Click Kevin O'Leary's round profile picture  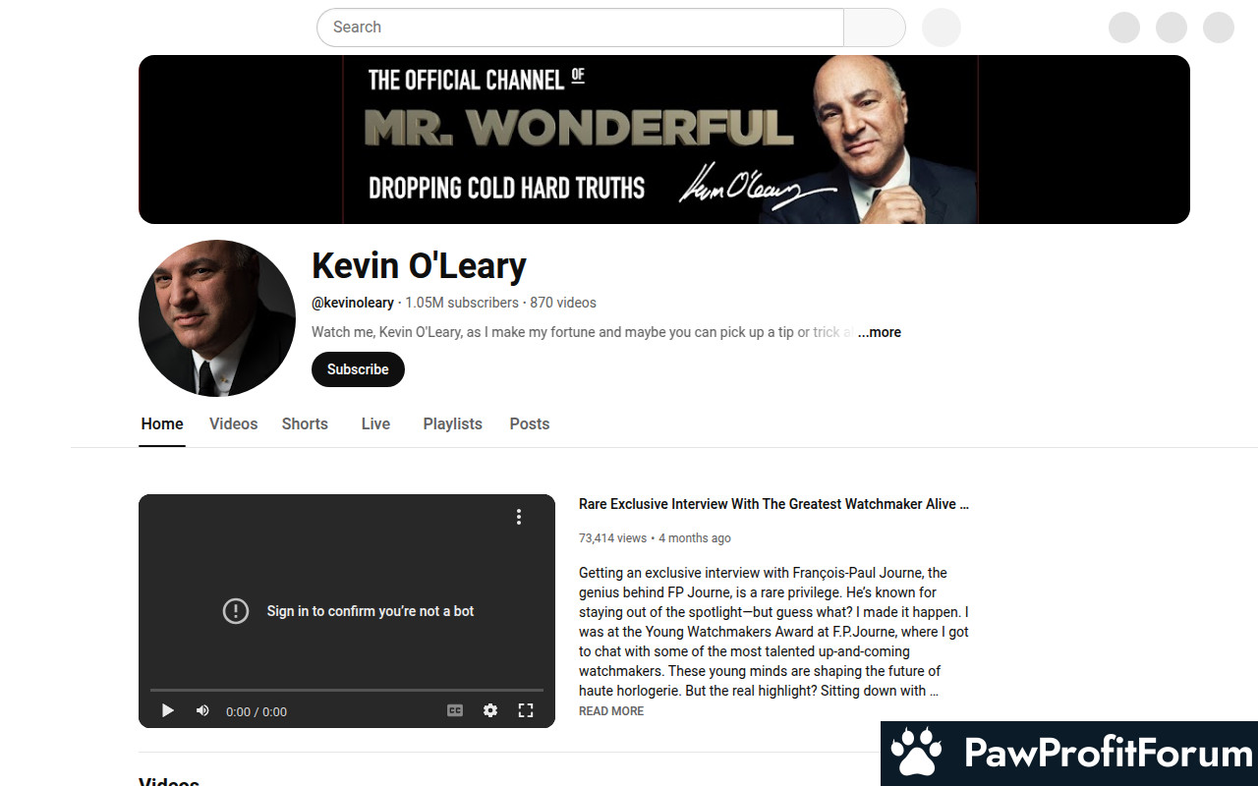tap(217, 318)
